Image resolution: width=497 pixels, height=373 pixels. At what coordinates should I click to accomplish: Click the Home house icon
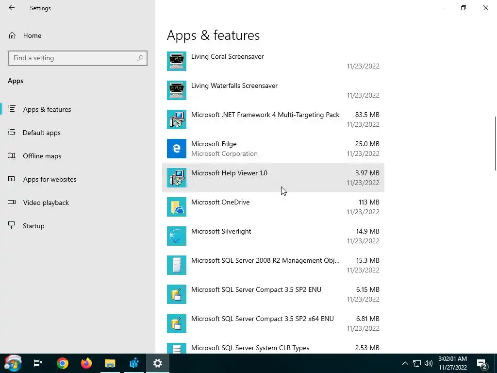tap(12, 35)
